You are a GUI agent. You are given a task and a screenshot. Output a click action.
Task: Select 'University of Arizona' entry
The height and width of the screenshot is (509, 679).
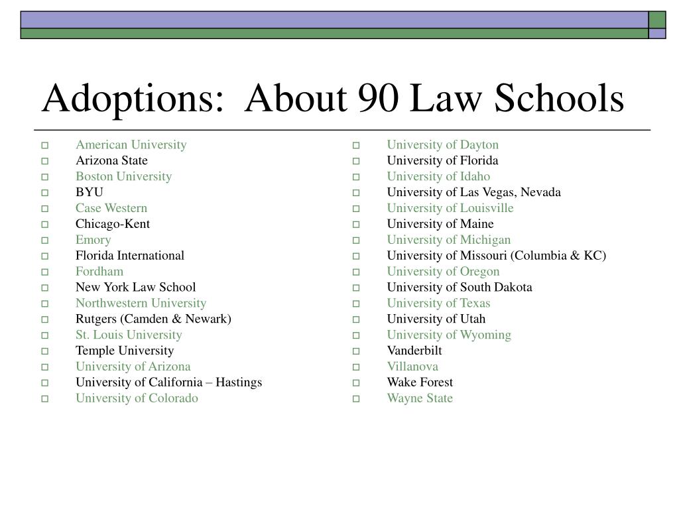[133, 367]
